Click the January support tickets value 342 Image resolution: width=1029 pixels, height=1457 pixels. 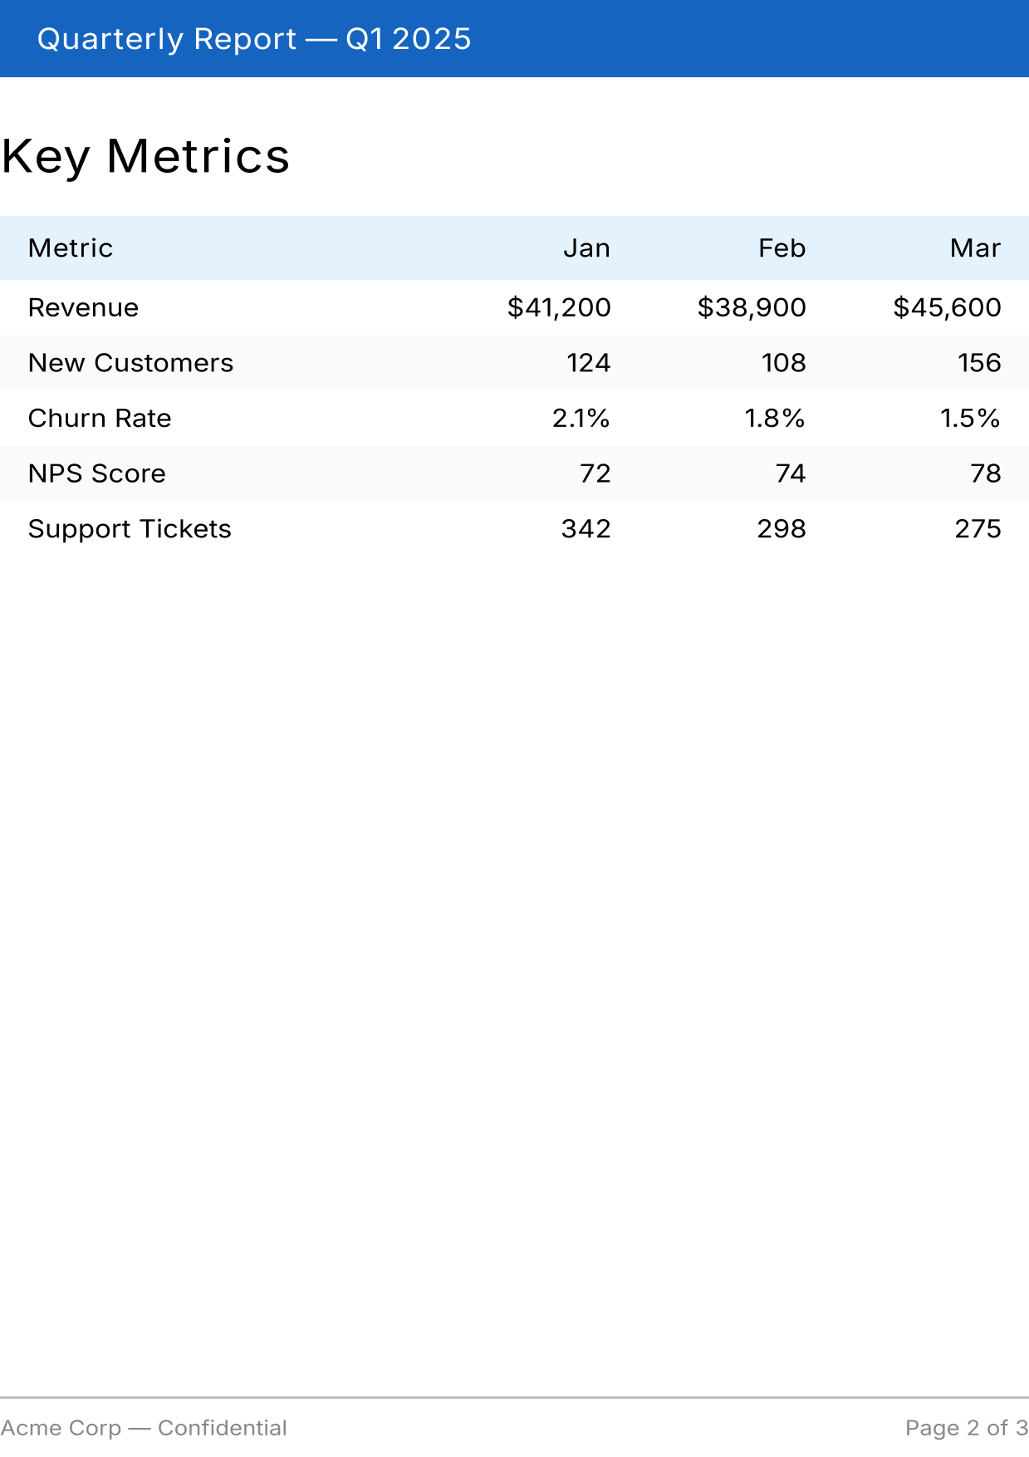click(x=586, y=529)
